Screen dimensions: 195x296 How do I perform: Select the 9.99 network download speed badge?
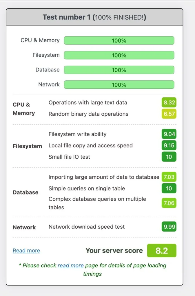pos(169,227)
